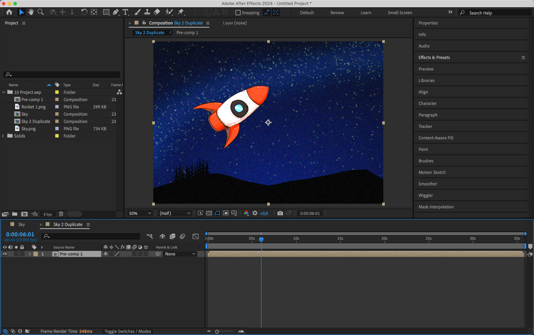Open the Parent & Link None dropdown

[x=180, y=254]
